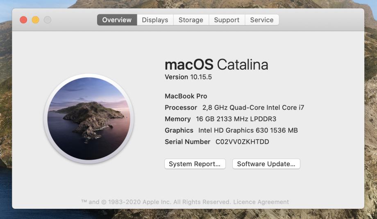Screen dimensions: 377x219
Task: Click the macOS Catalina heading
Action: click(216, 65)
